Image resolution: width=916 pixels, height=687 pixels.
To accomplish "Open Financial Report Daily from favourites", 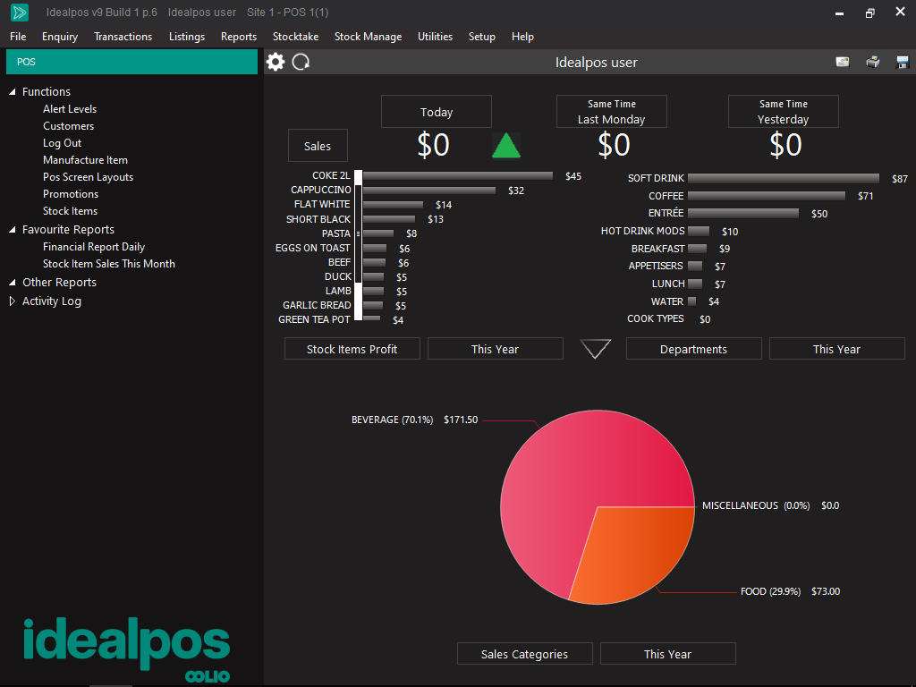I will tap(94, 247).
